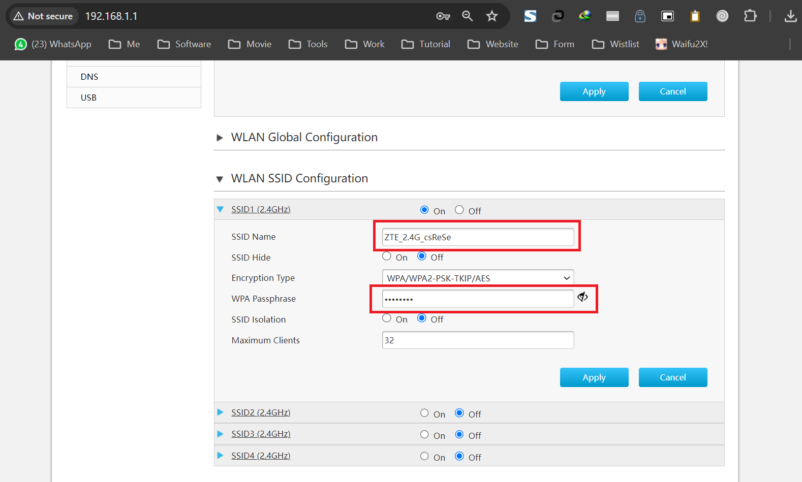Select Off radio for SSID3 (2.4GHz)
802x482 pixels.
tap(459, 434)
